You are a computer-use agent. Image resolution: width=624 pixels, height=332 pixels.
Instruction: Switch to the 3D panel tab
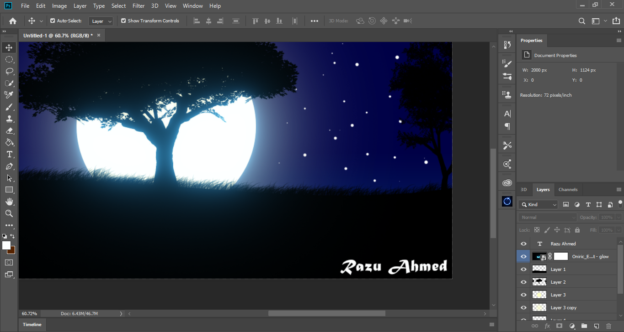click(524, 190)
